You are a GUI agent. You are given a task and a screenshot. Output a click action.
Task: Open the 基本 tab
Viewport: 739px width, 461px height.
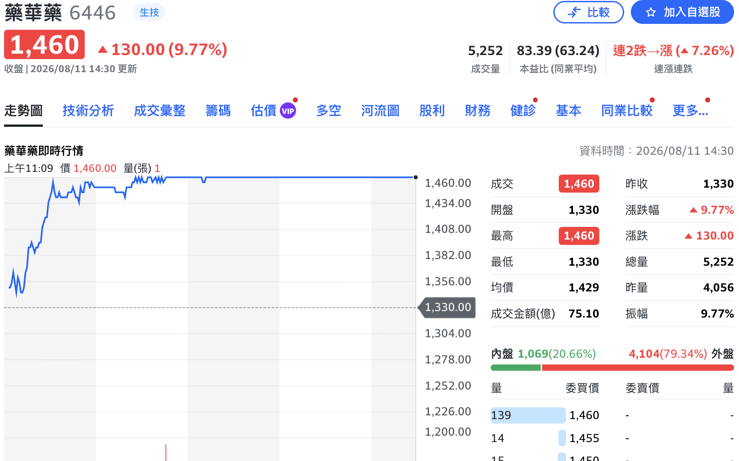click(569, 111)
